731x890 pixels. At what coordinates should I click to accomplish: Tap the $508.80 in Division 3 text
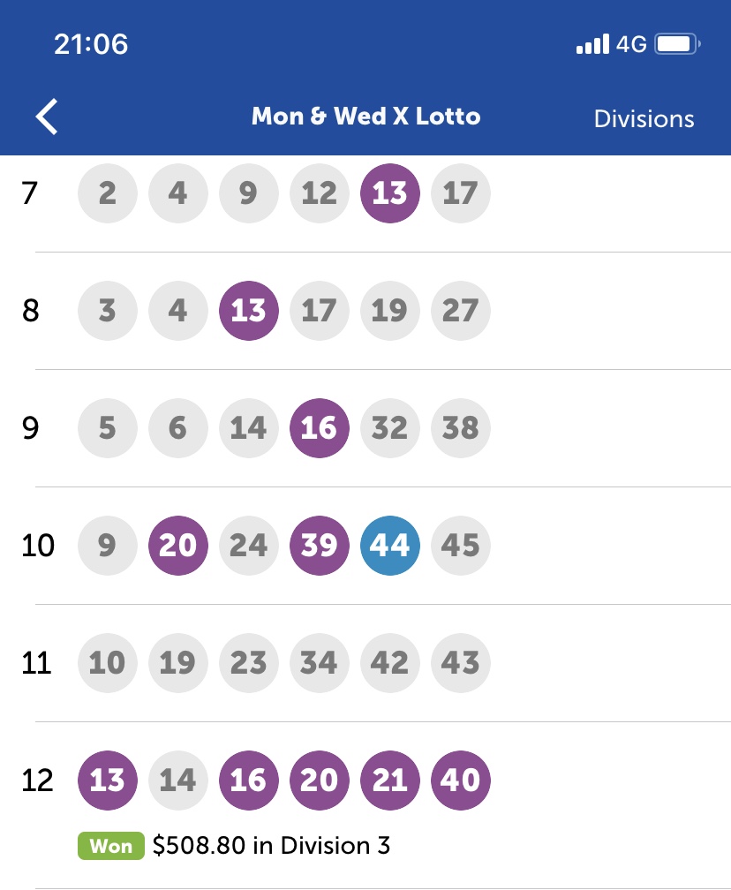click(x=271, y=846)
